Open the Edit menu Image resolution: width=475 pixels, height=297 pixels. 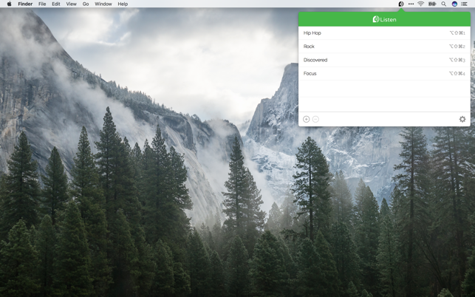55,4
